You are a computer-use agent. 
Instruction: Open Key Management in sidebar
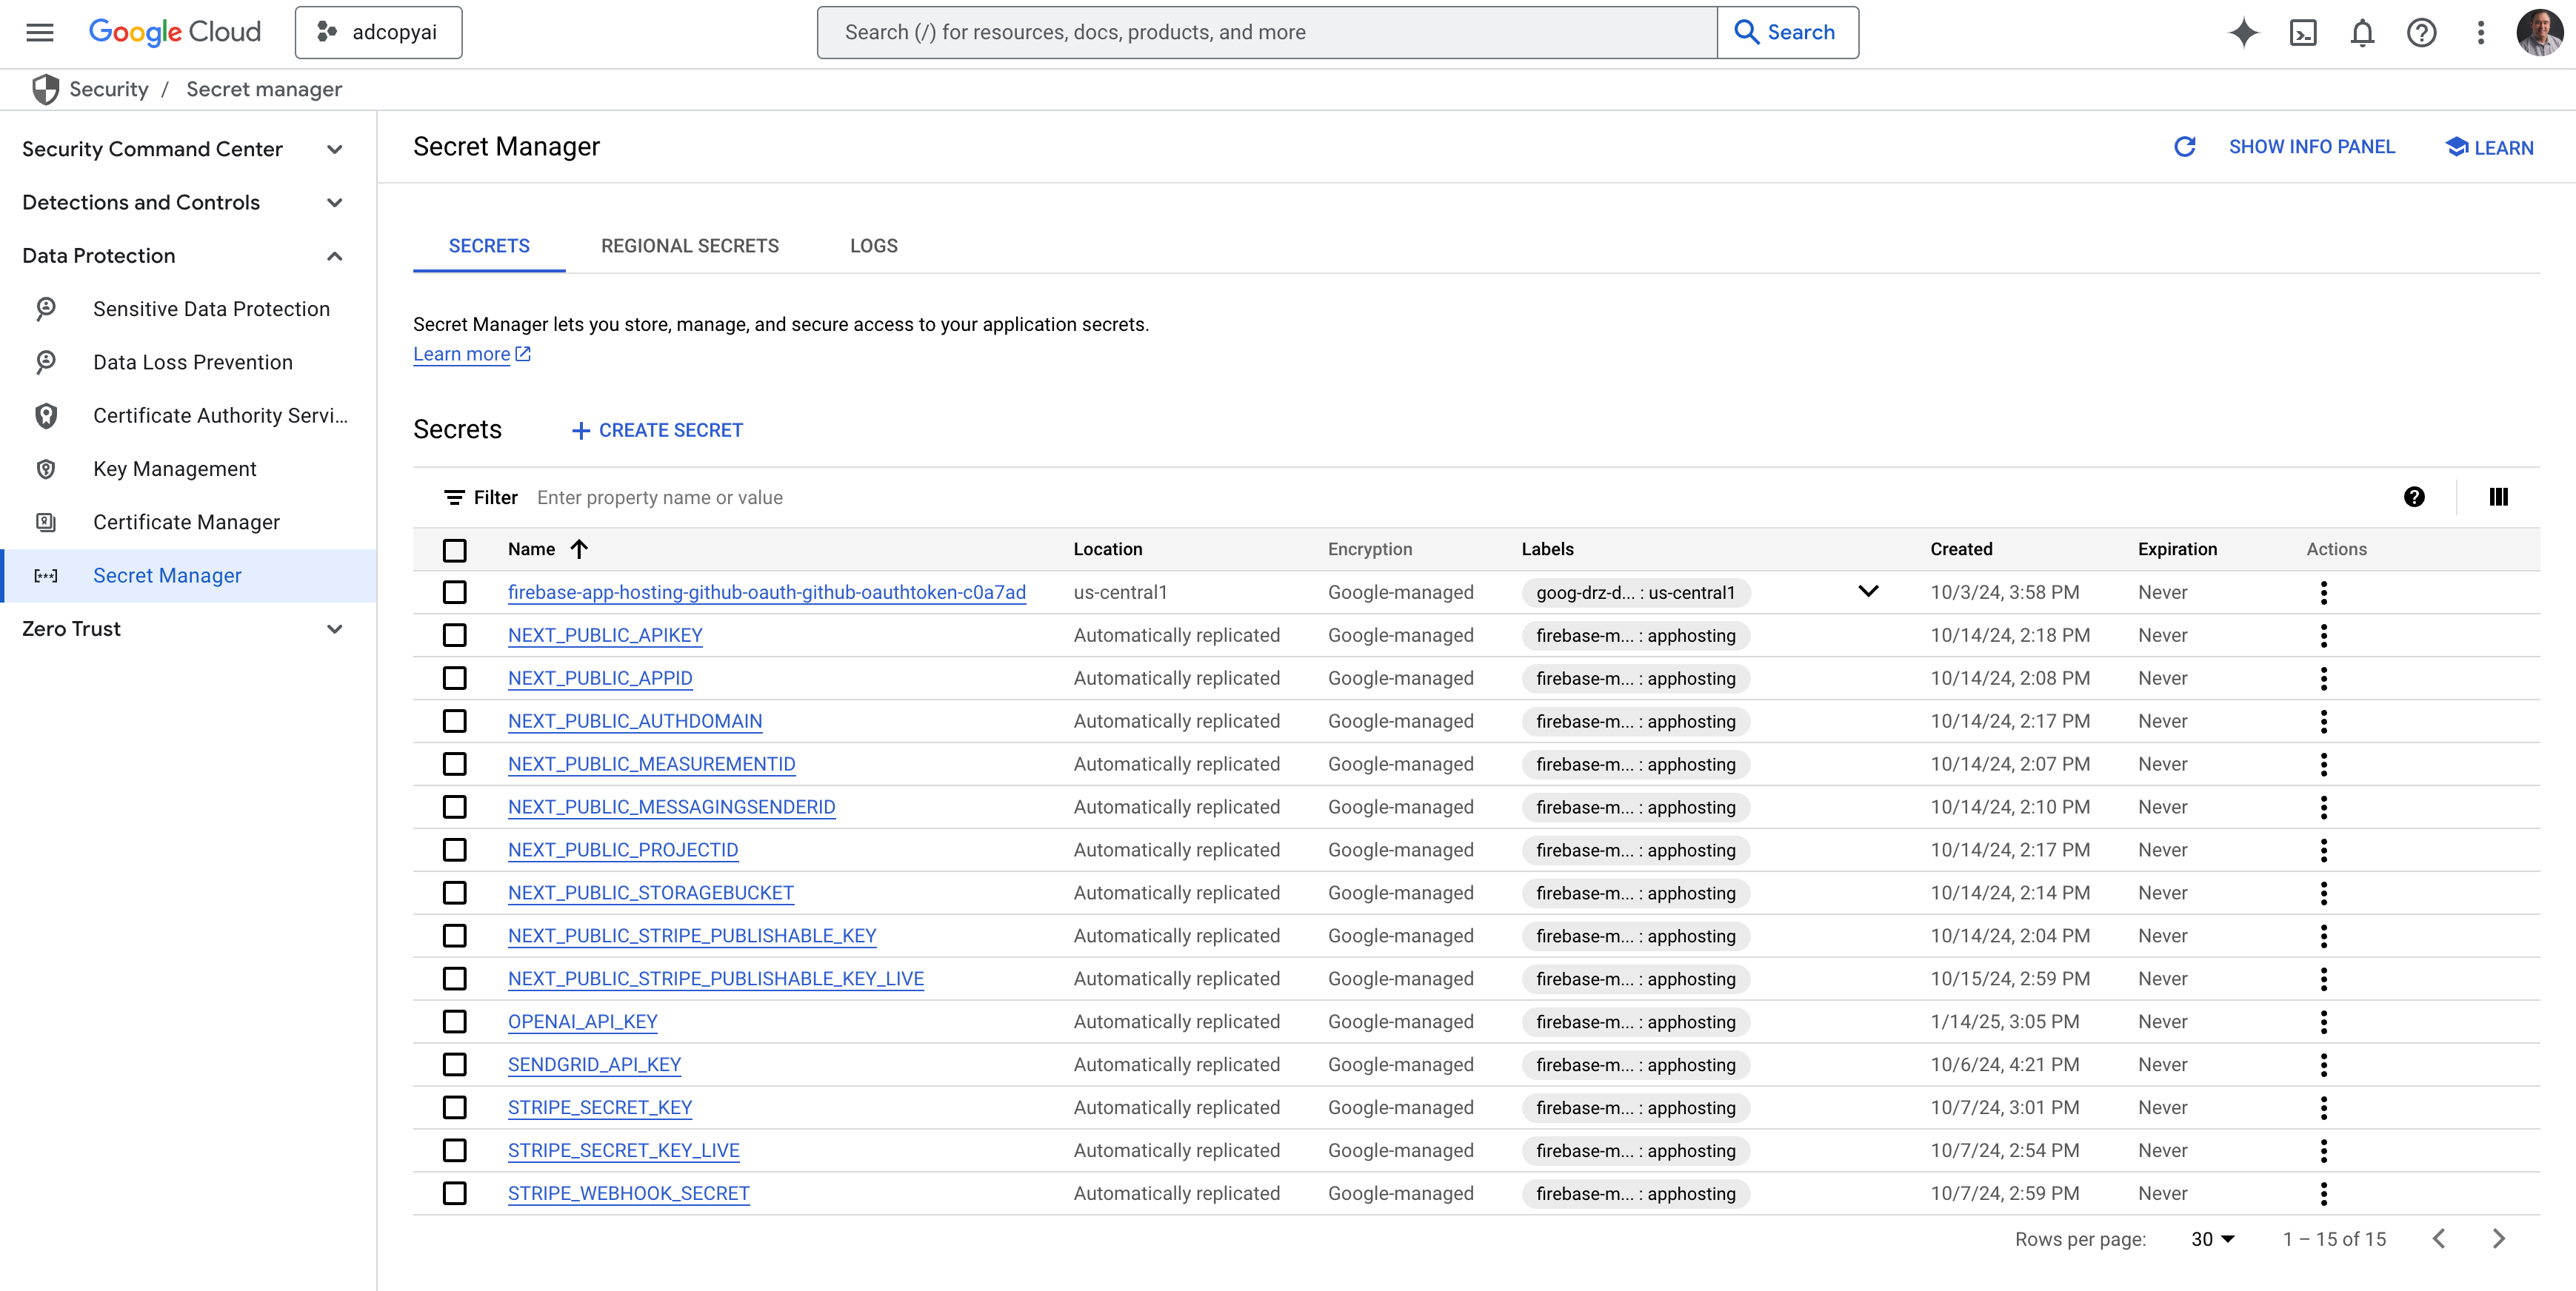[187, 469]
